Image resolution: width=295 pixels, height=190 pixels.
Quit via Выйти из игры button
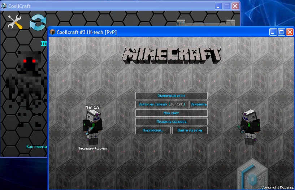pos(190,130)
